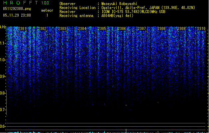Screen dimensions: 209x133
Task: Select the filename 0511292300.png
Action: click(x=17, y=9)
